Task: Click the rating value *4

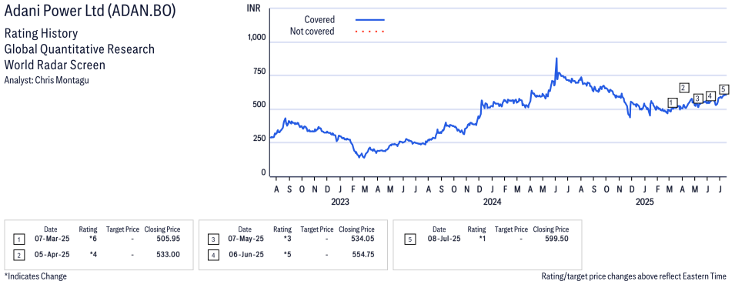Action: pyautogui.click(x=93, y=254)
